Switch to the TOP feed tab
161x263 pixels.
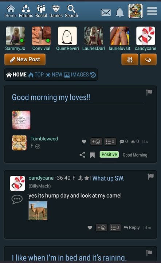36,75
